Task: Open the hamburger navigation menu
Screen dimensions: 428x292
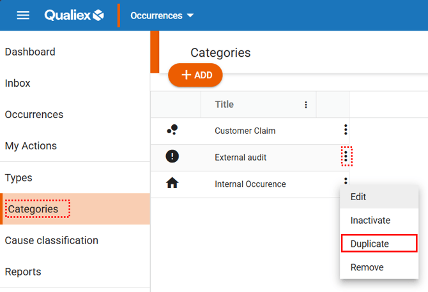Action: point(23,15)
